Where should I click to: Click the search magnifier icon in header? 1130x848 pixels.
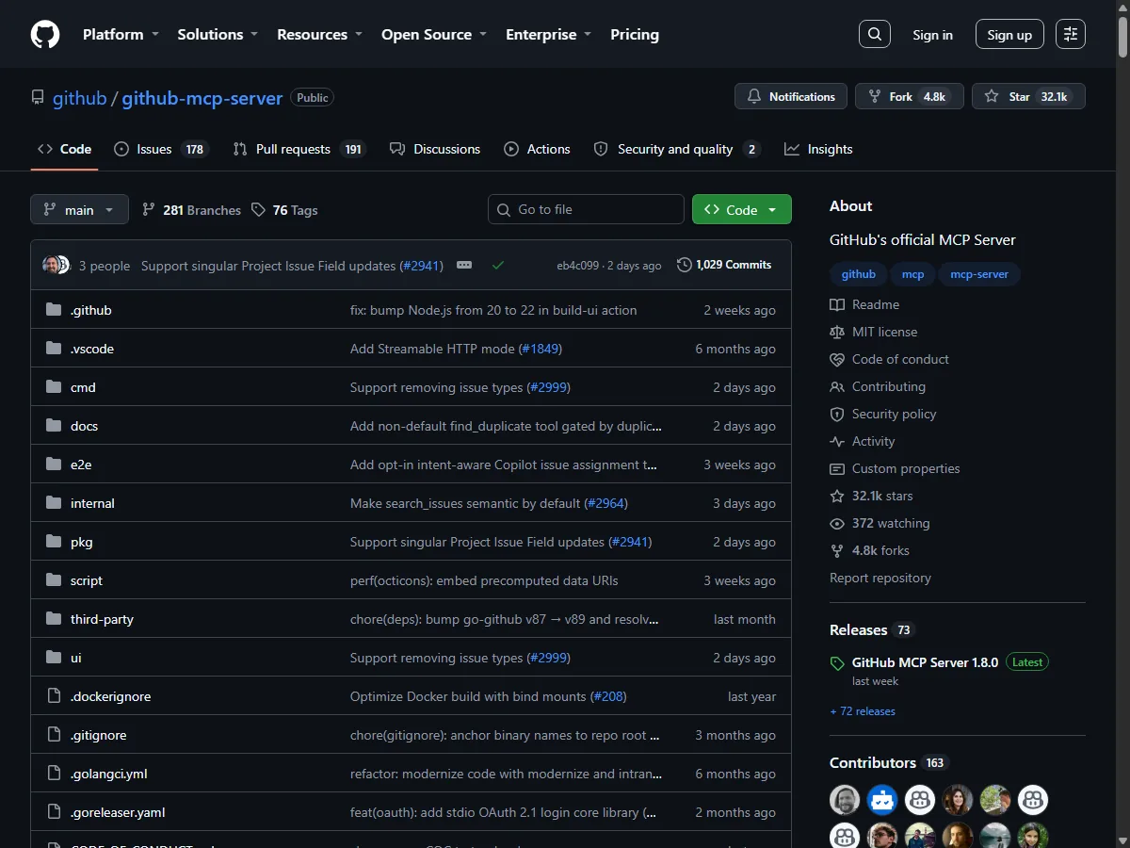click(x=875, y=34)
